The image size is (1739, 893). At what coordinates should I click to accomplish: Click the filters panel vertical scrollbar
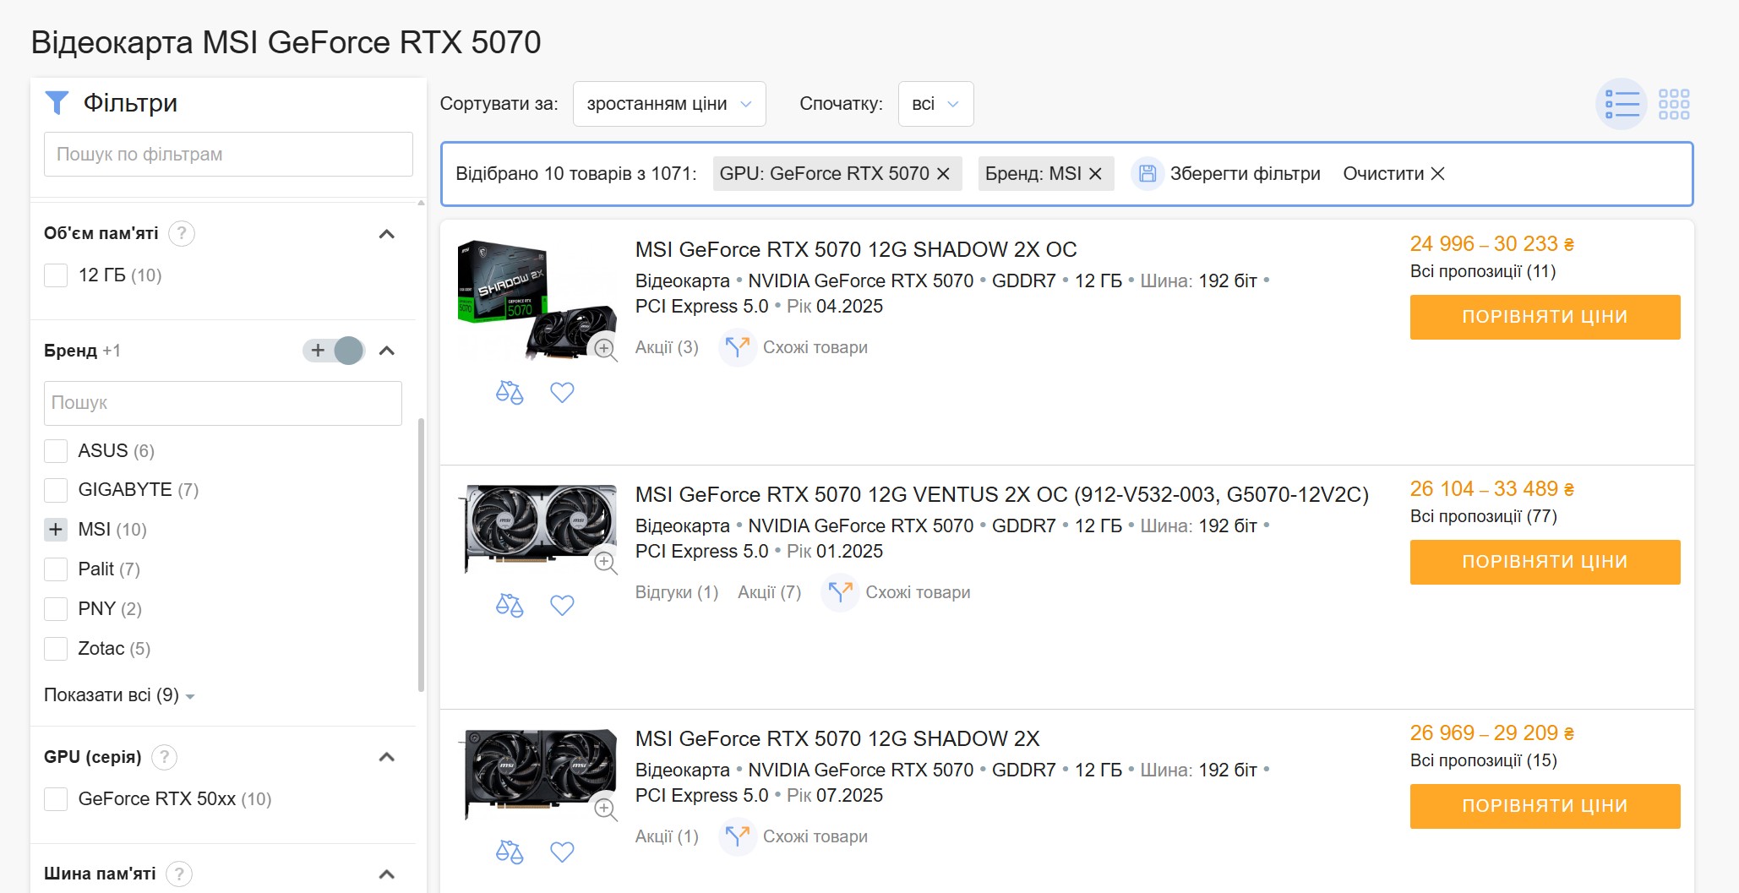coord(421,554)
